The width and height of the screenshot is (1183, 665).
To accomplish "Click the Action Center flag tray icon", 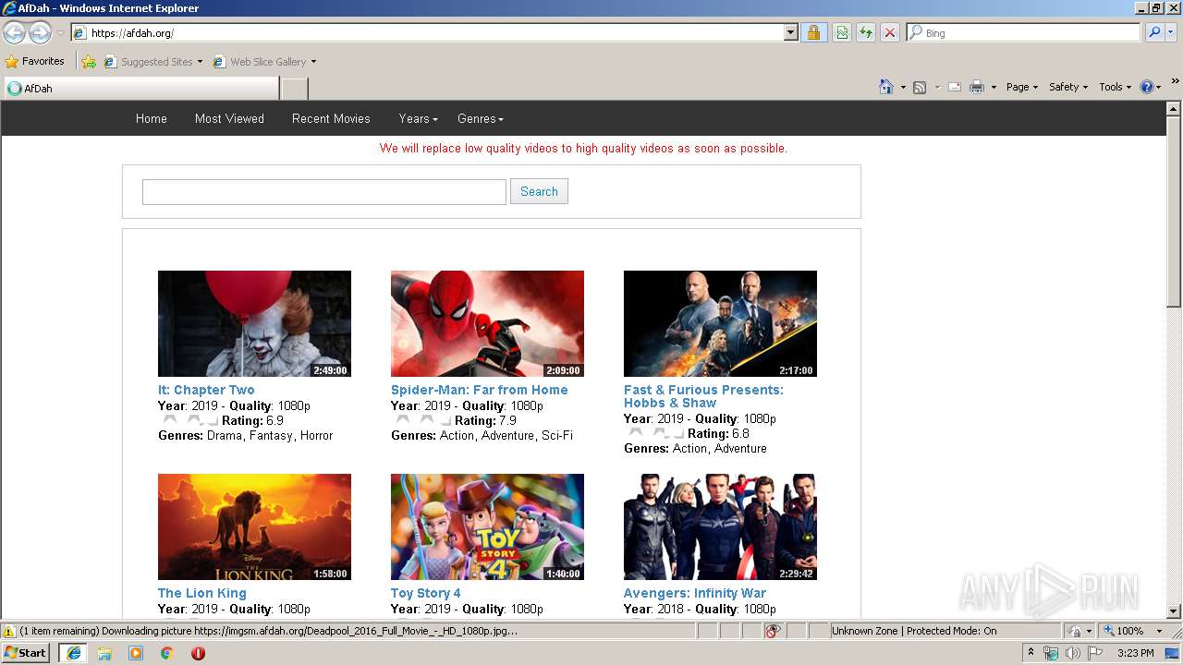I will [1094, 653].
